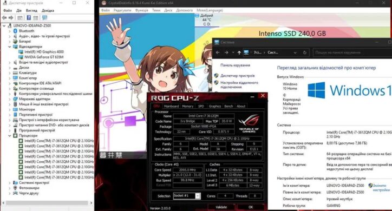Screen dimensions: 392x211
Task: Click the Up arrow in the Система window
Action: (x=239, y=52)
